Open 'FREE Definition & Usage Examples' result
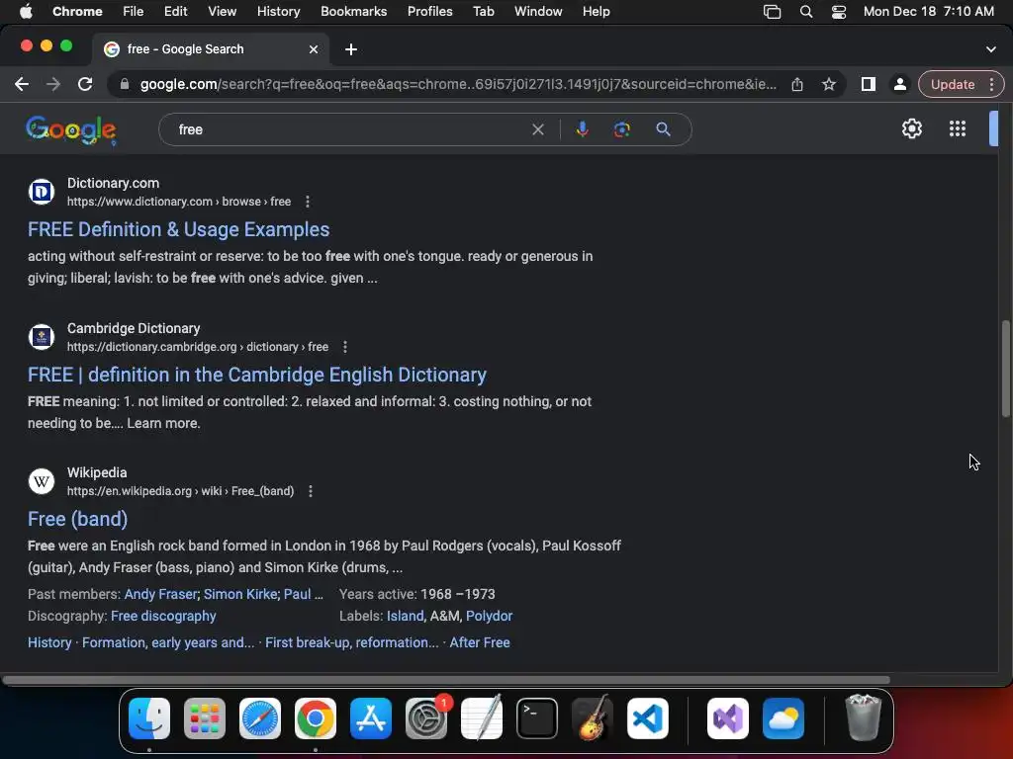The image size is (1013, 759). (x=178, y=229)
